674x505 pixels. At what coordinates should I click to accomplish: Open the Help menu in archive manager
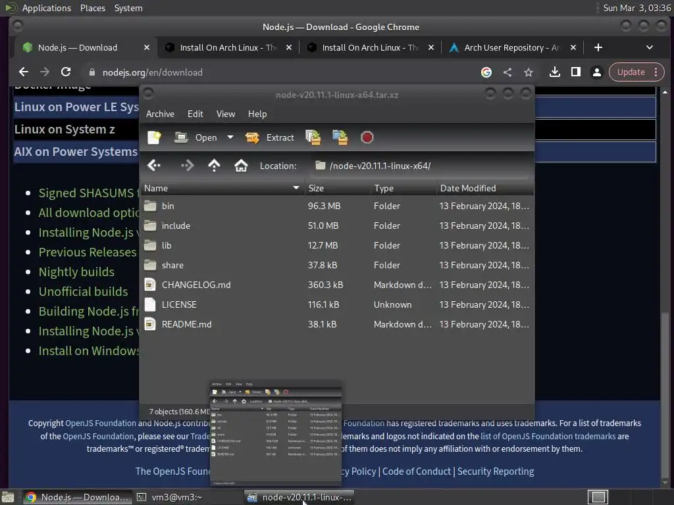[257, 114]
